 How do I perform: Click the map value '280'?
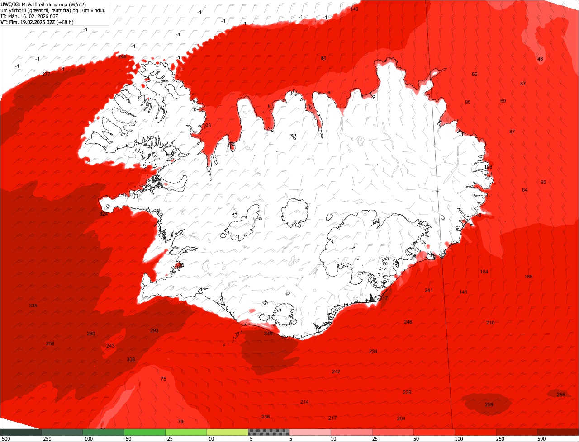(x=91, y=334)
